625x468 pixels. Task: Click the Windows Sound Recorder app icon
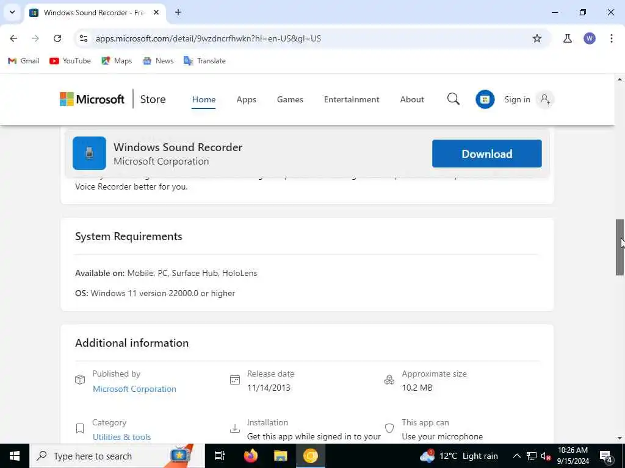(89, 153)
